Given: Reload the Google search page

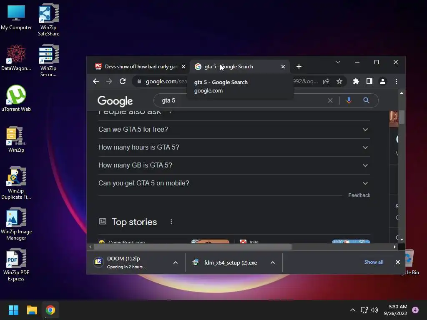Looking at the screenshot, I should [x=123, y=81].
